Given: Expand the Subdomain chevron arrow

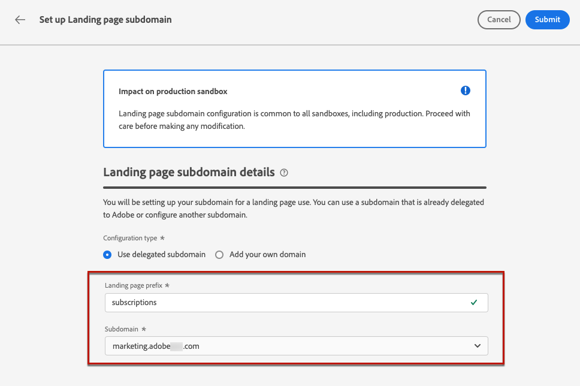Looking at the screenshot, I should pyautogui.click(x=478, y=346).
